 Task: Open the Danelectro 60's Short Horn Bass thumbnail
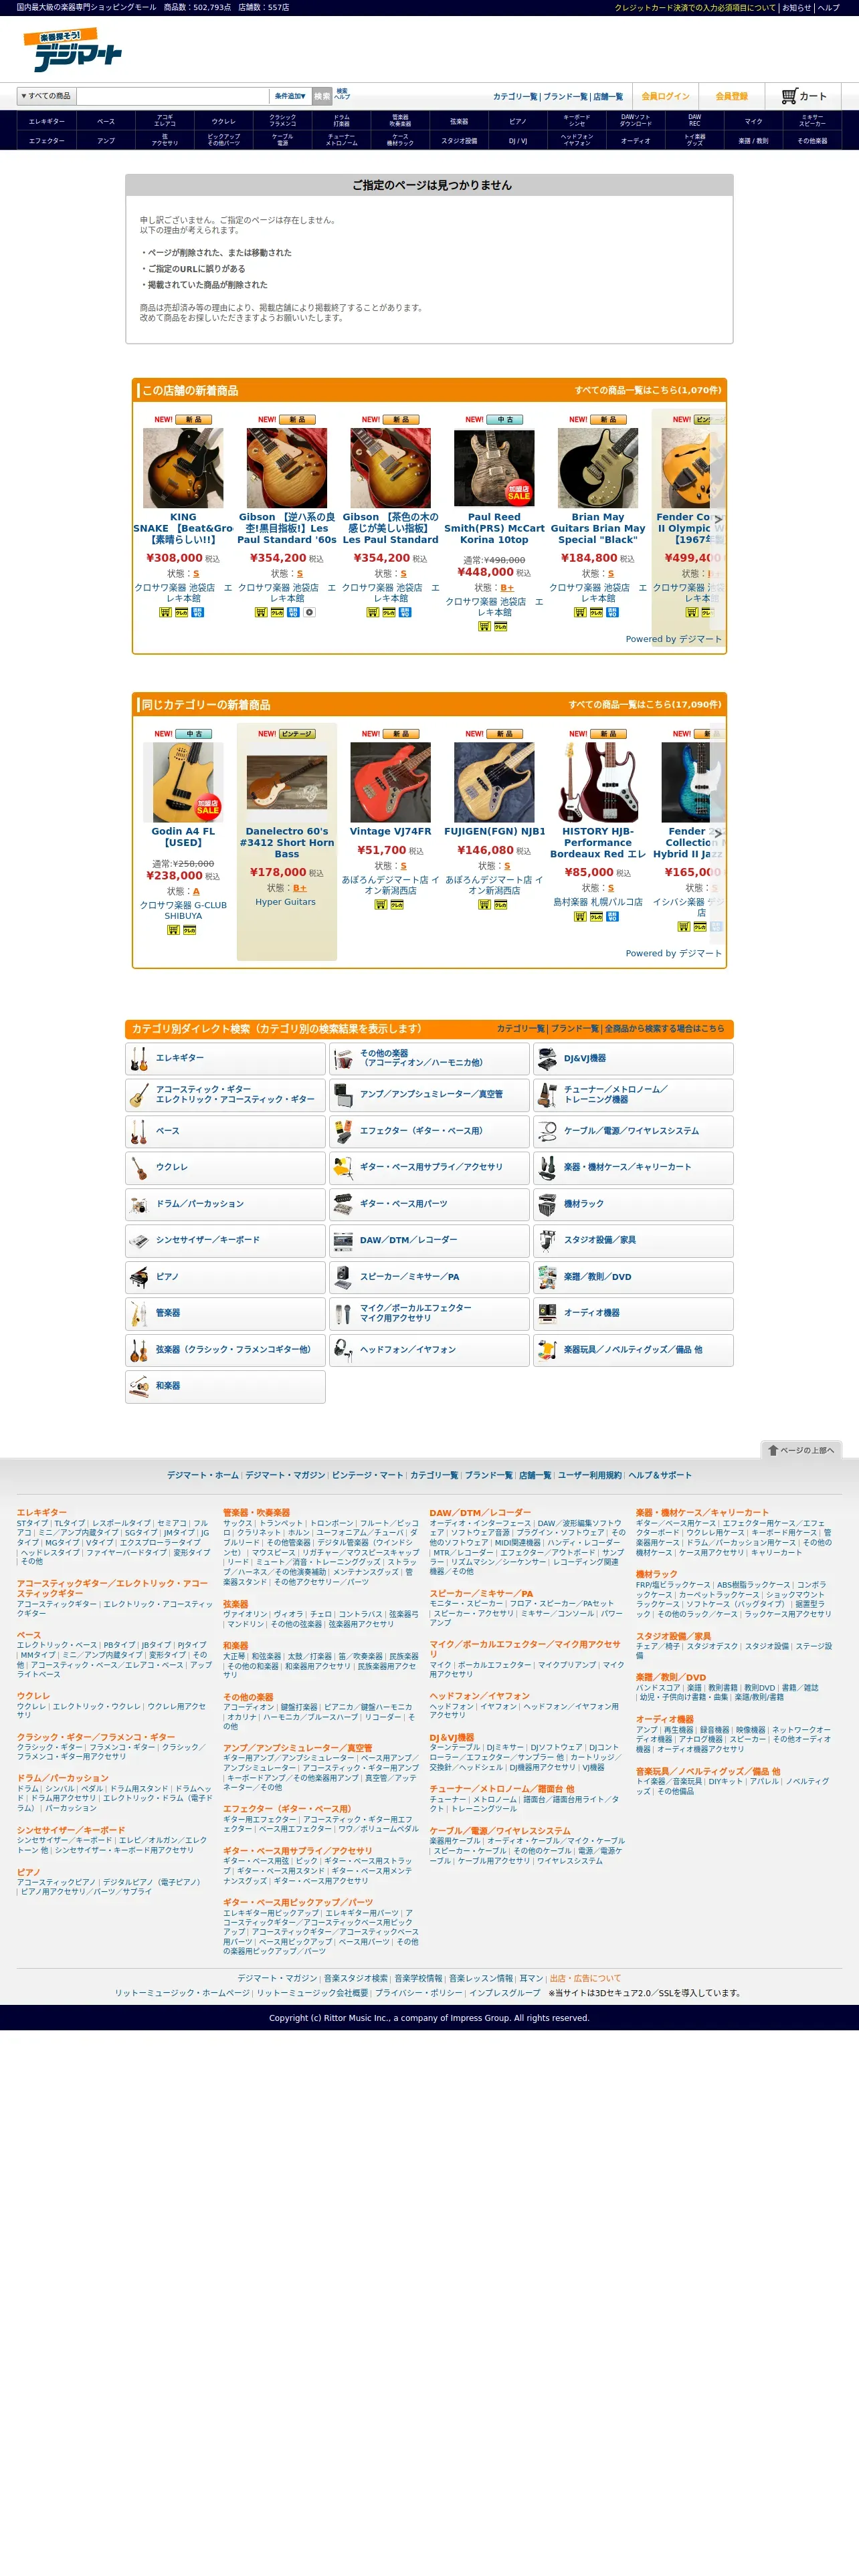coord(287,782)
